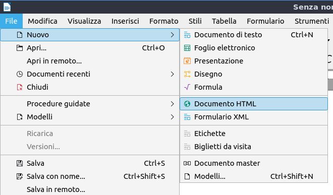Click the Salva floppy disk icon

point(20,163)
